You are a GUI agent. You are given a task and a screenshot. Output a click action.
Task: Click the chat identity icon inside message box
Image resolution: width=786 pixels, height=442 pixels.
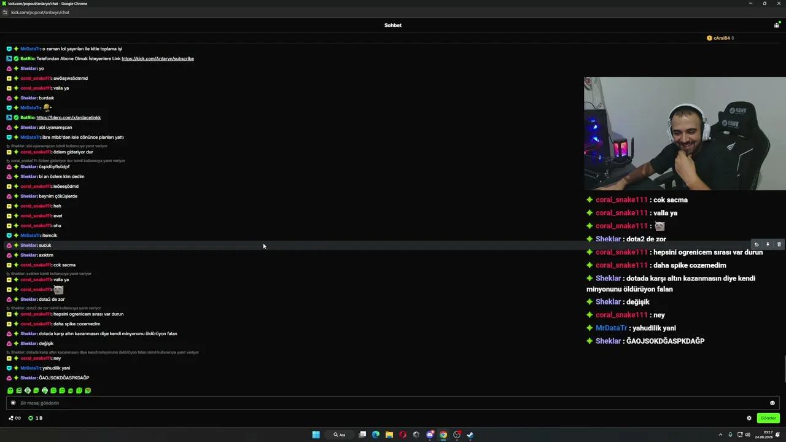click(13, 403)
